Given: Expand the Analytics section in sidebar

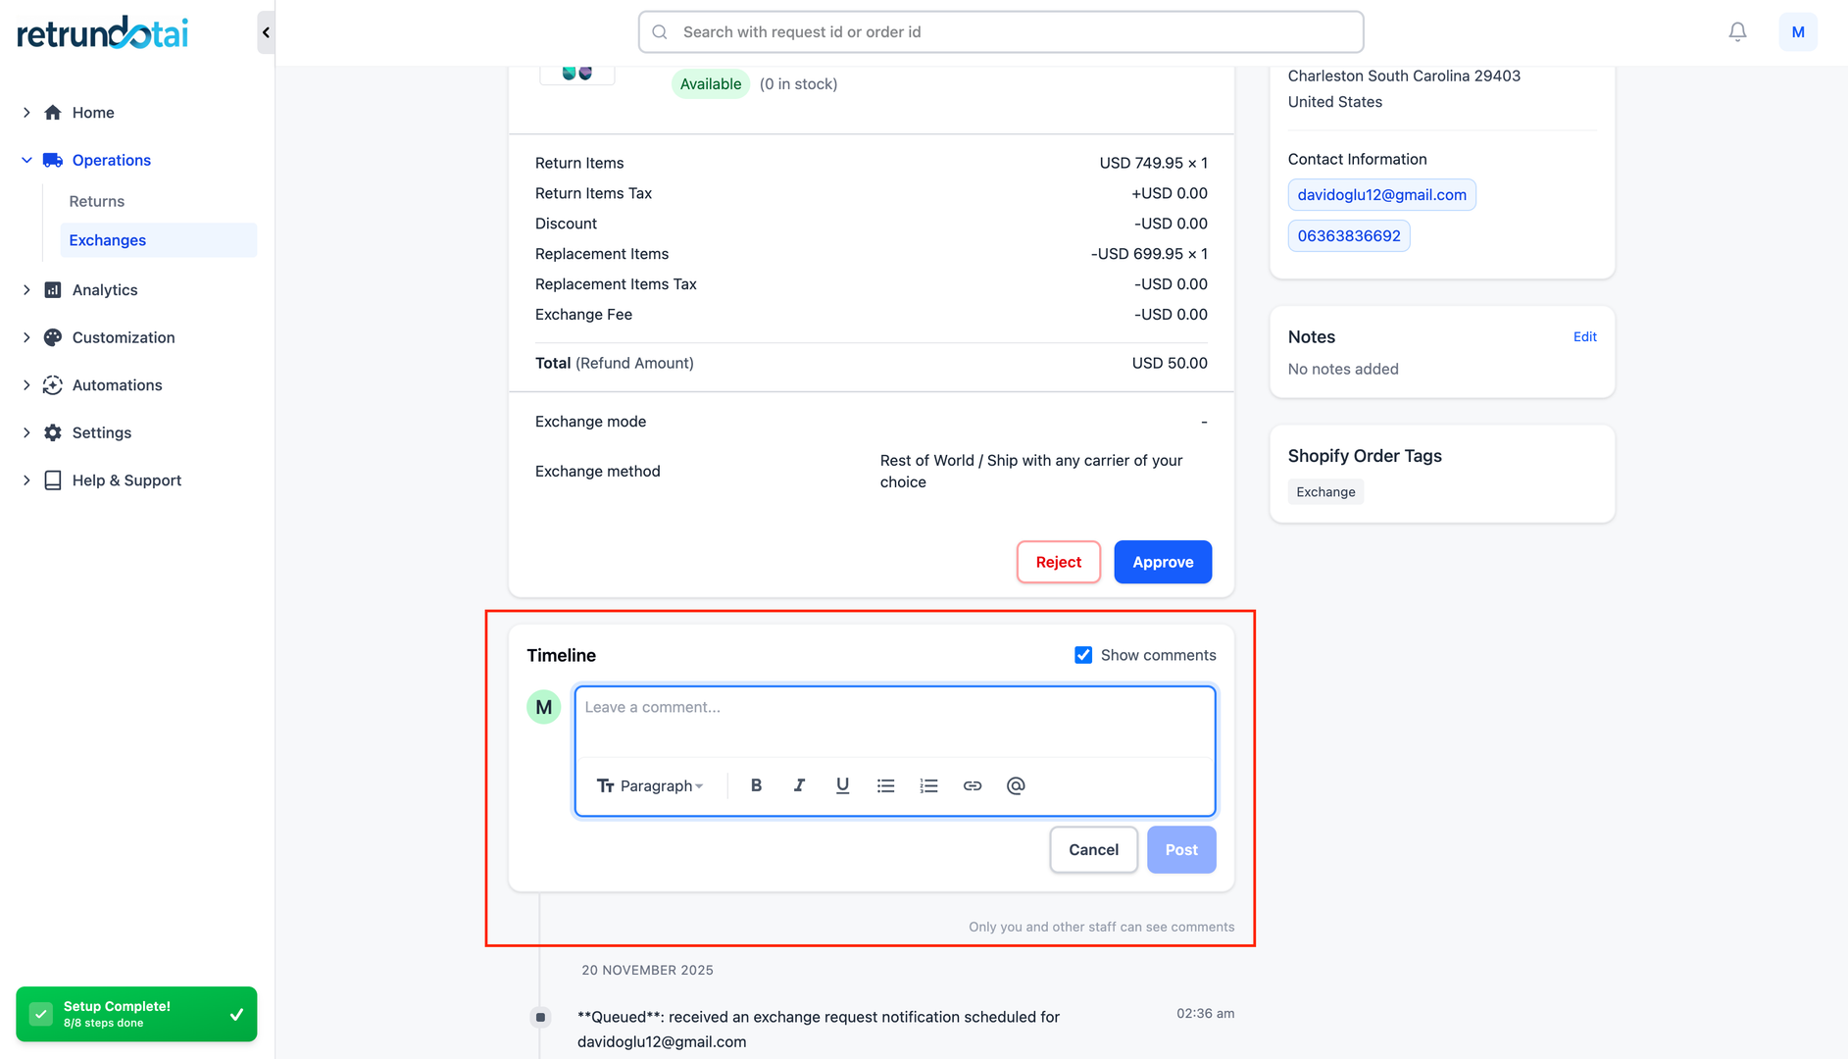Looking at the screenshot, I should coord(26,289).
